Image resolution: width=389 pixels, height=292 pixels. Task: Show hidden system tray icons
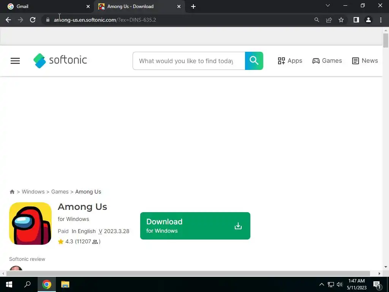(321, 284)
